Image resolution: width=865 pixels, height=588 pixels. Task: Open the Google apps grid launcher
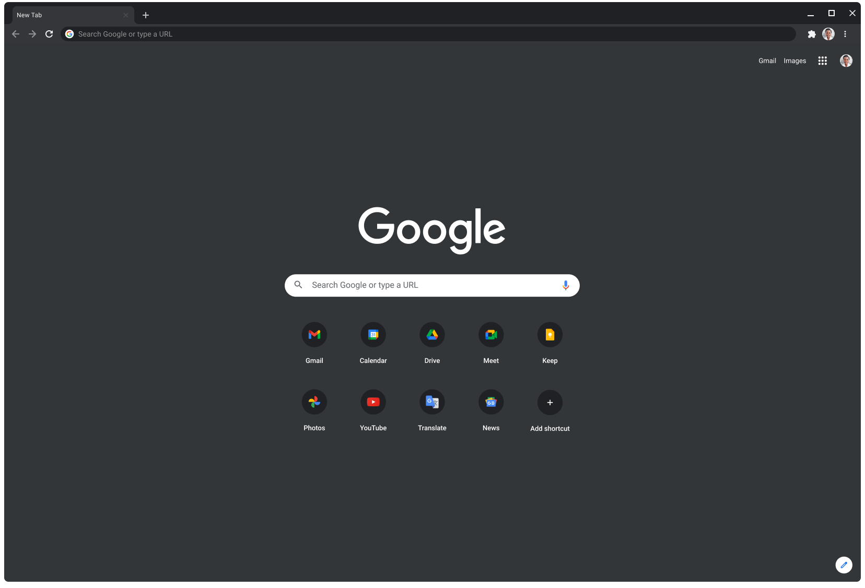822,61
